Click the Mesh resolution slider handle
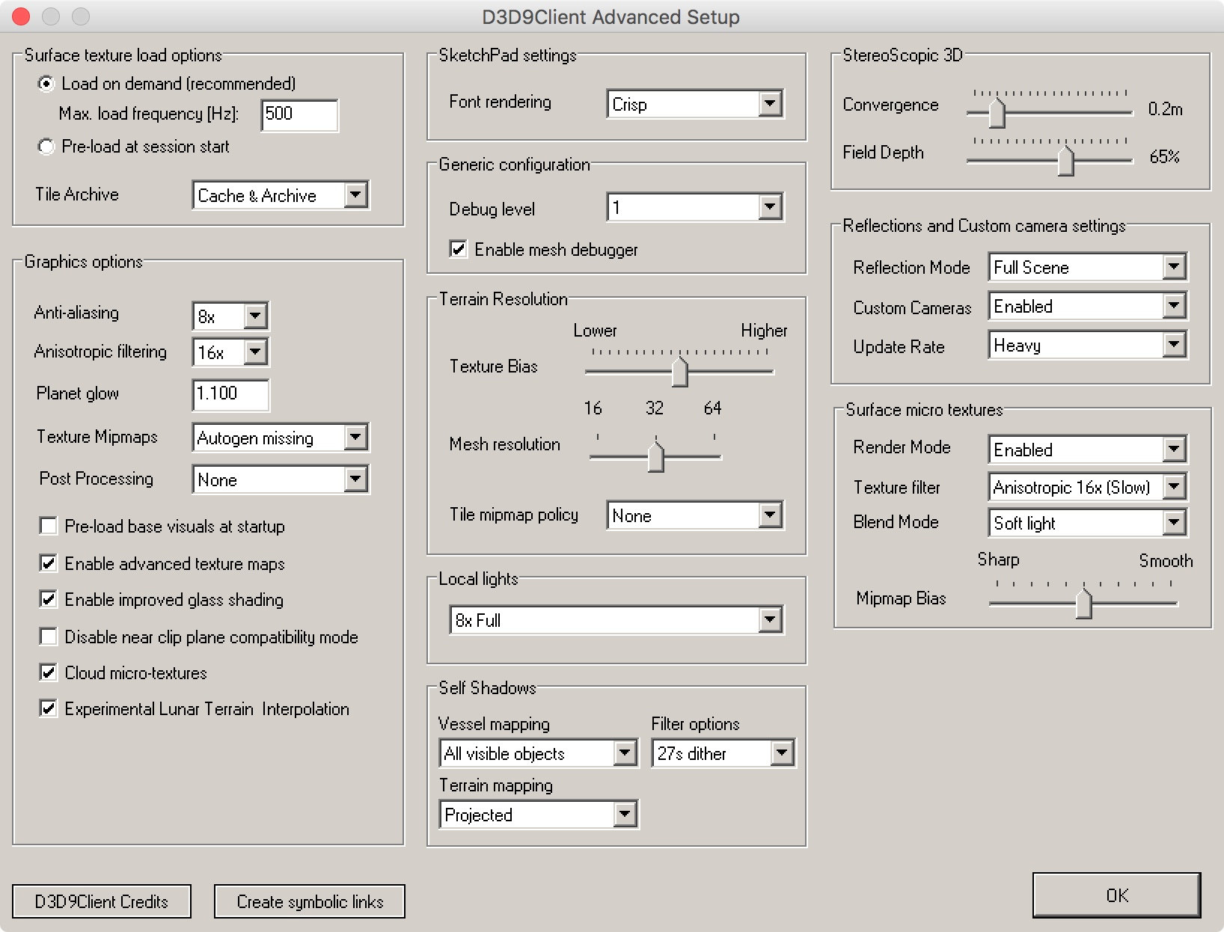The width and height of the screenshot is (1224, 932). (655, 457)
